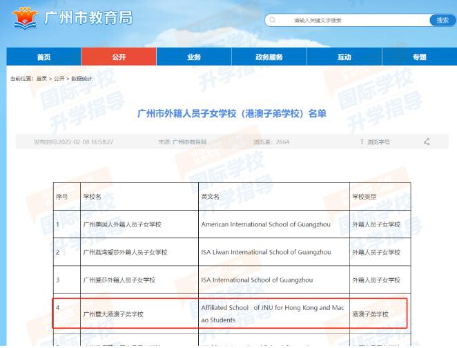The width and height of the screenshot is (457, 348).
Task: Open the 首页 navigation tab
Action: pos(44,57)
